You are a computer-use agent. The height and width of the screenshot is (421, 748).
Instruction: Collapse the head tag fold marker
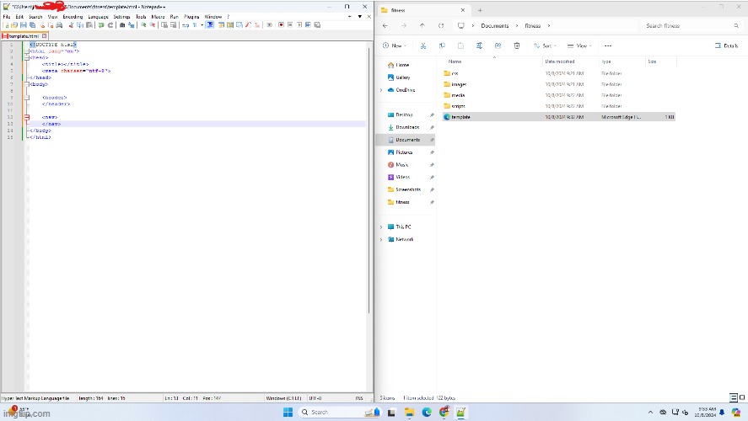27,57
